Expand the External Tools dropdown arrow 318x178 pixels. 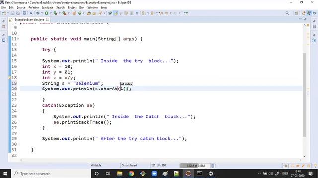pos(69,13)
